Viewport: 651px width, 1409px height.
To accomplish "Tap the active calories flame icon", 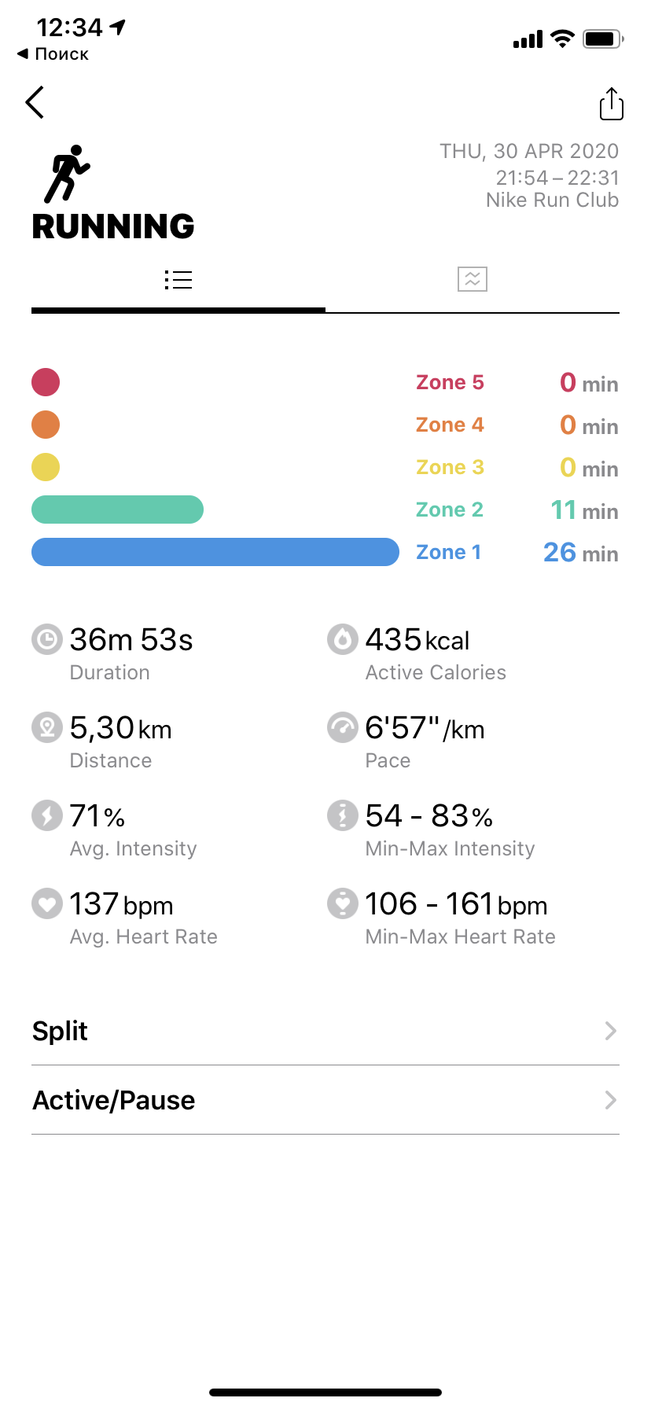I will point(343,639).
